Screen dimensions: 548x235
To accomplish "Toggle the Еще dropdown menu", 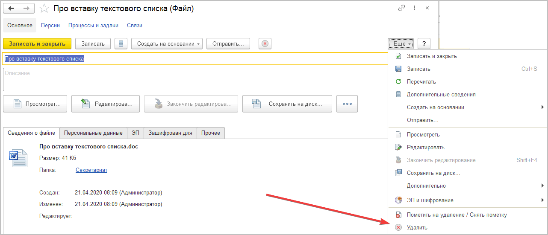I will (x=401, y=44).
